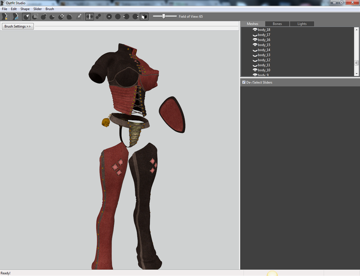
Task: Hide the body_16 mesh via eye icon
Action: (x=255, y=40)
